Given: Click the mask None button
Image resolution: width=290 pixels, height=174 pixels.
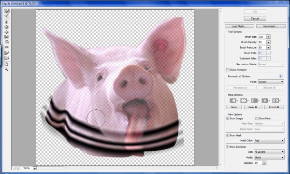Looking at the screenshot, I should (x=234, y=107).
